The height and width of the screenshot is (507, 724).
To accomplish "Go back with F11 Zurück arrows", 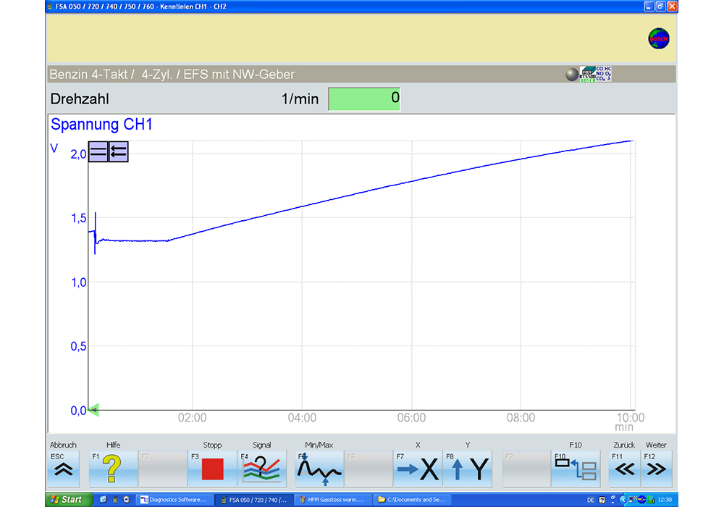I will coord(624,469).
